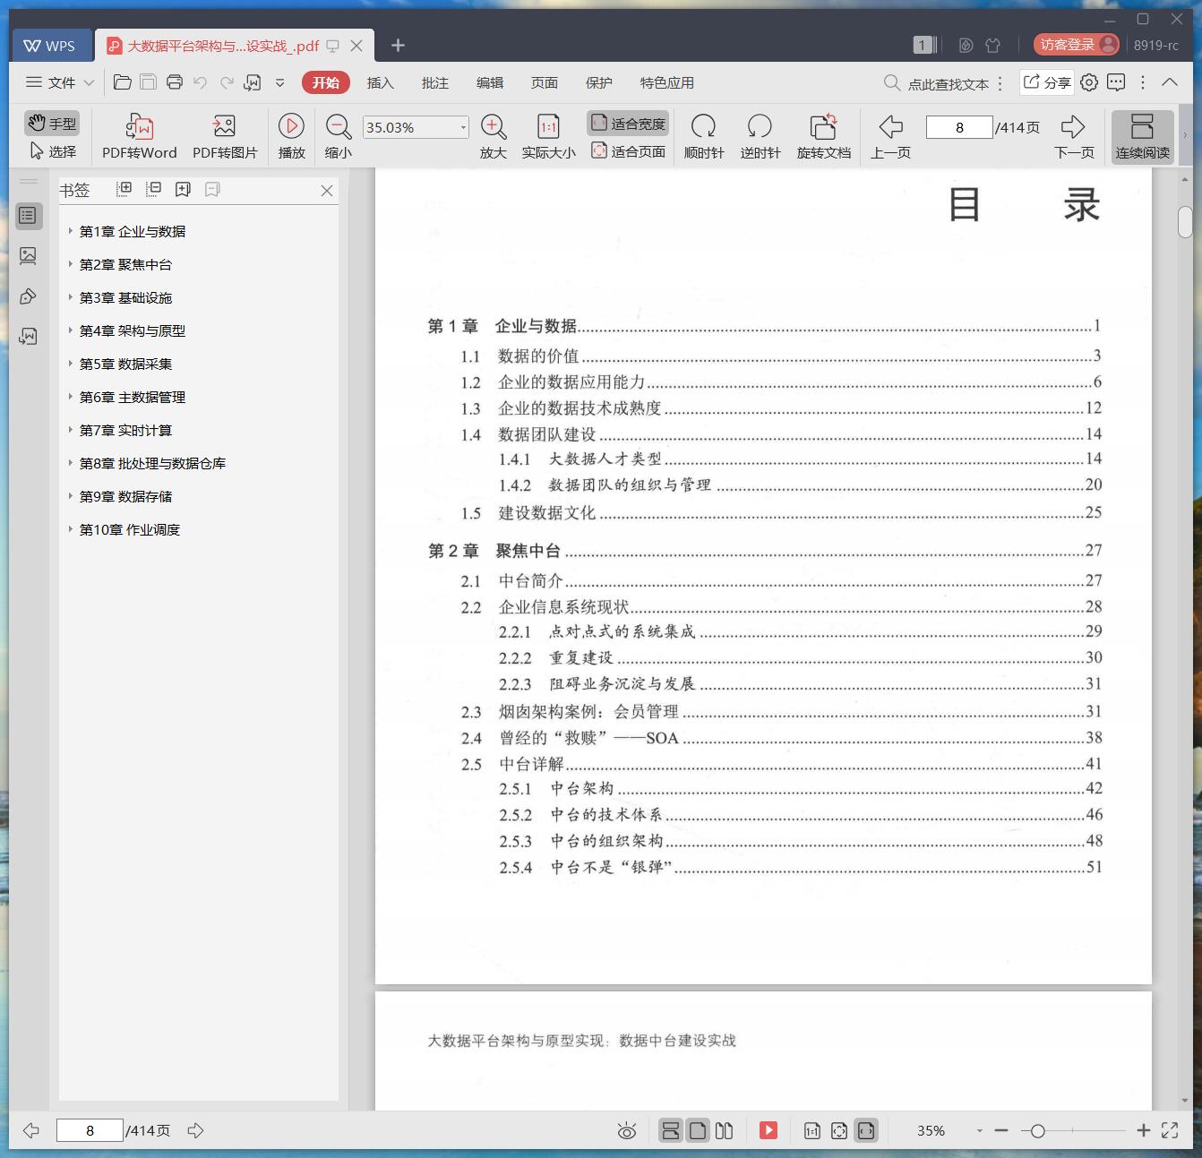The width and height of the screenshot is (1202, 1158).
Task: Toggle fit page mode
Action: click(628, 151)
